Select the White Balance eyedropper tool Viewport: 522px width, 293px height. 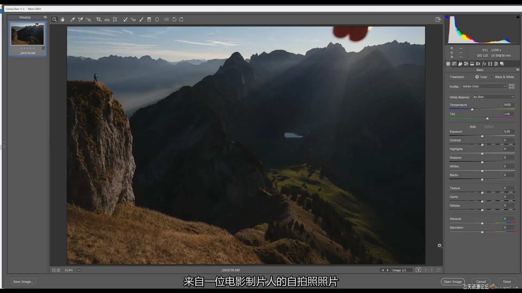73,19
